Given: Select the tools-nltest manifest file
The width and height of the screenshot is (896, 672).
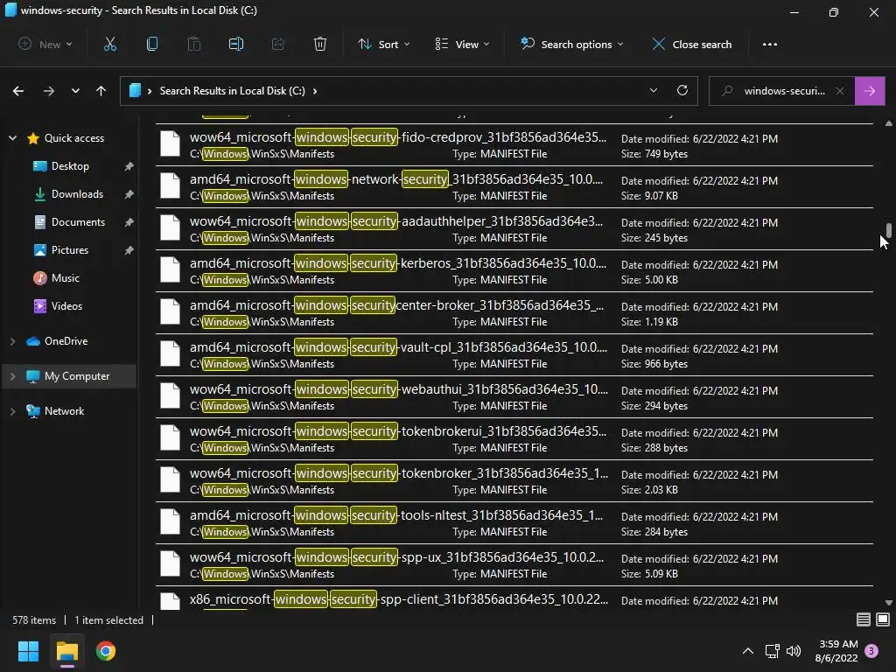Looking at the screenshot, I should (514, 523).
